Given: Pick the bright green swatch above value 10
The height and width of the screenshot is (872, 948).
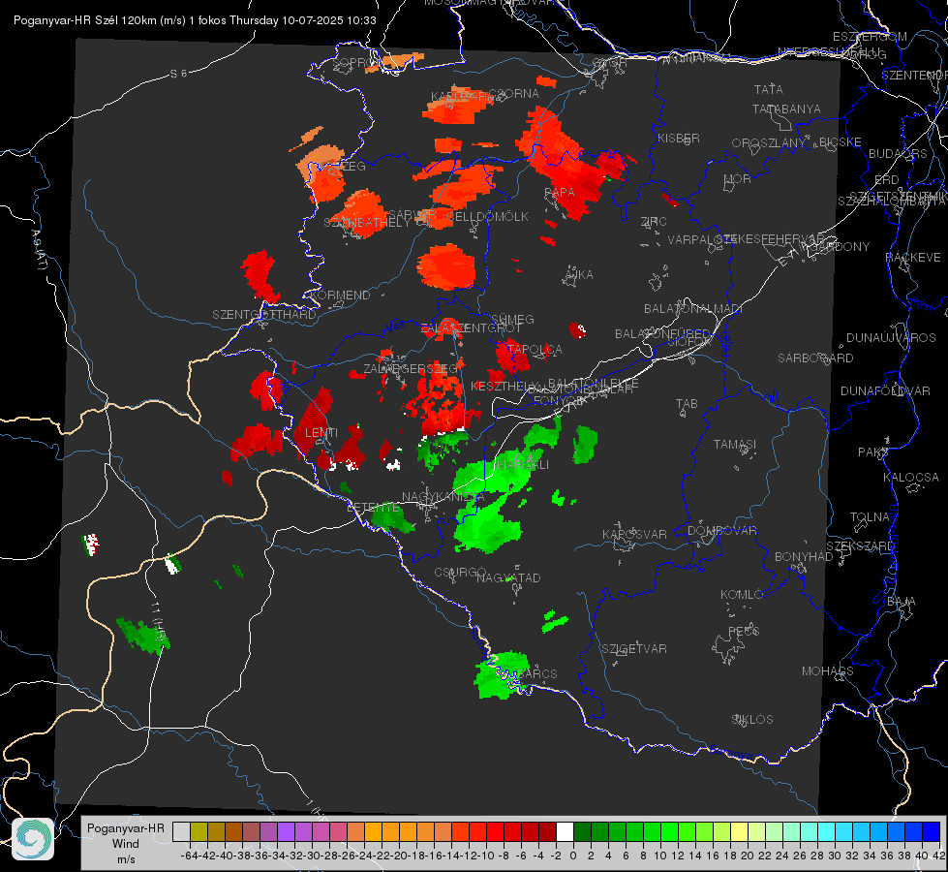Looking at the screenshot, I should pyautogui.click(x=669, y=831).
